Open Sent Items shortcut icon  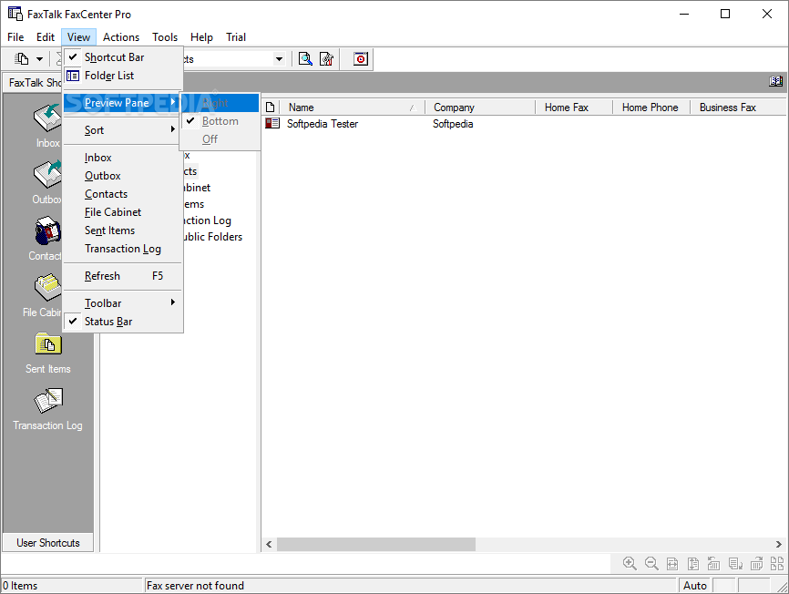tap(47, 344)
